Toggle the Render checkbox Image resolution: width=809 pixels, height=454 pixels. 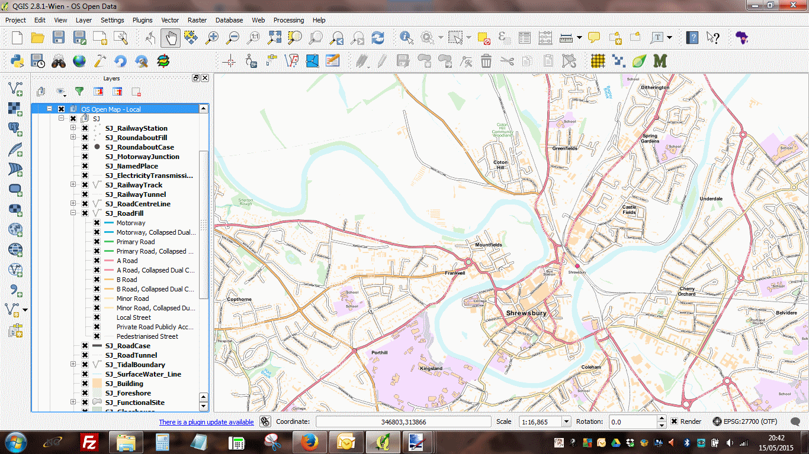[x=674, y=421]
